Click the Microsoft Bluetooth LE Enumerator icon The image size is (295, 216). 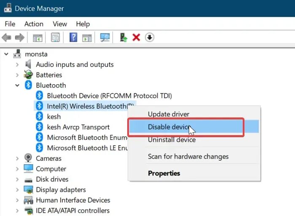[x=39, y=147]
